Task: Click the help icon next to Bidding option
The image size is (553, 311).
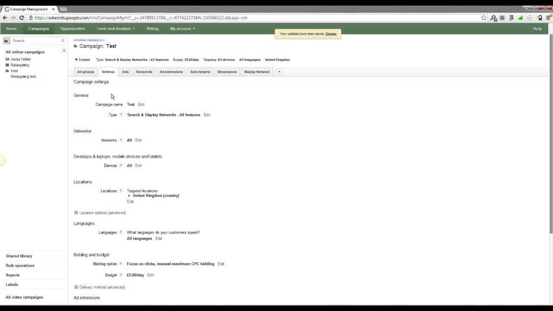Action: pyautogui.click(x=121, y=264)
